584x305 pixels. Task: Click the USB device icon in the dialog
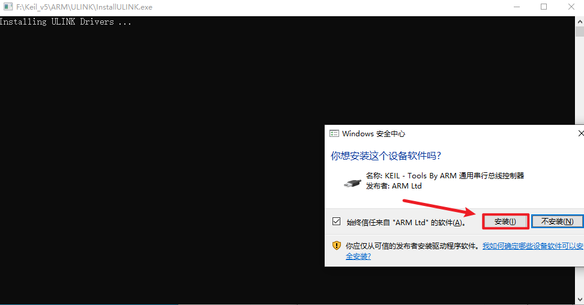[x=352, y=183]
